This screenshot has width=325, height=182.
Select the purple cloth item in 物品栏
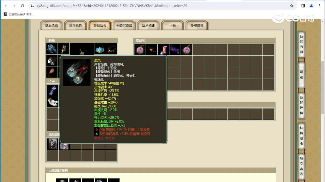(175, 50)
